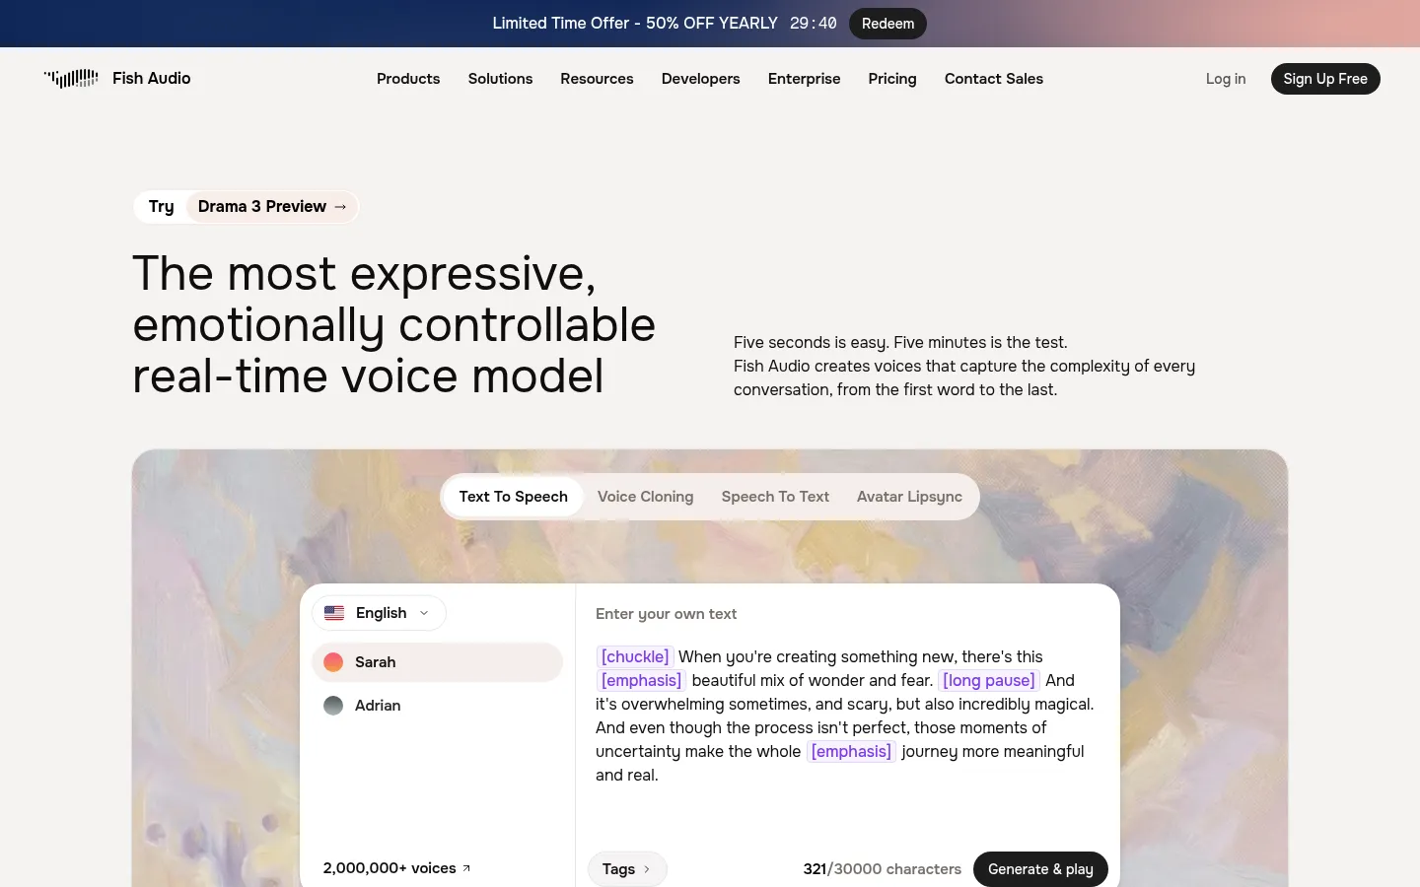This screenshot has height=887, width=1420.
Task: Open the Products menu
Action: 408,79
